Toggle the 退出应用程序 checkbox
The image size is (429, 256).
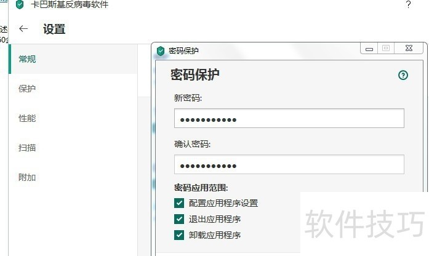(x=179, y=219)
